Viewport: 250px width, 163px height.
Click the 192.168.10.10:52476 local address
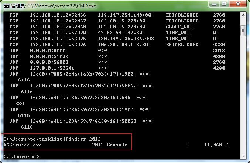58,45
